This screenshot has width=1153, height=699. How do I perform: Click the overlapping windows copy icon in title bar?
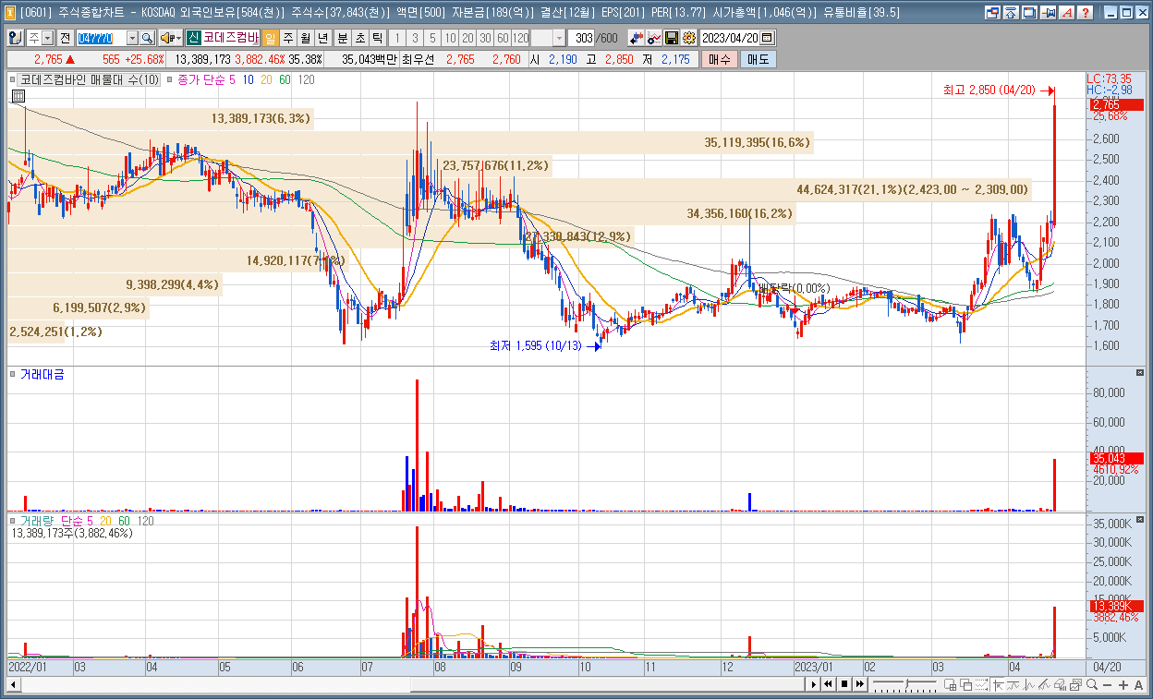tap(1029, 13)
